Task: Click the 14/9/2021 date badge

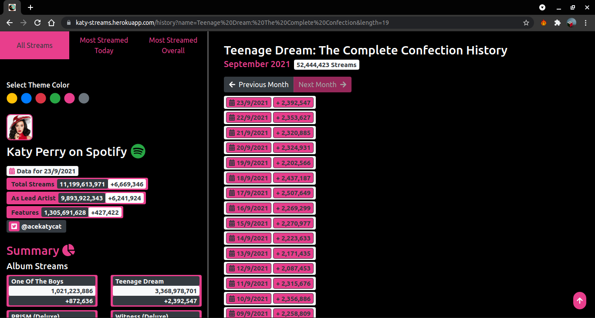Action: point(249,238)
